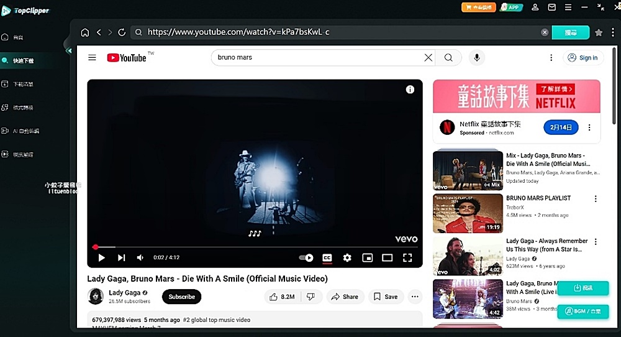This screenshot has height=337, width=621.
Task: Play the video
Action: point(101,257)
